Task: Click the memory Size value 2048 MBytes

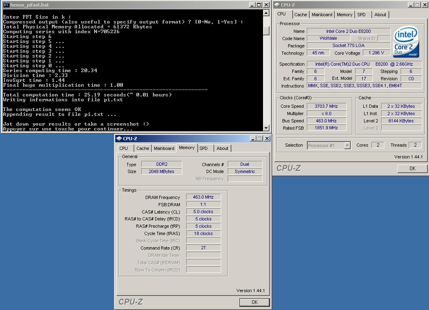Action: (x=162, y=171)
